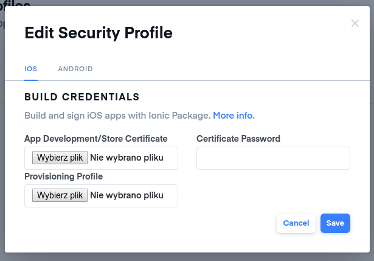Click the blue underline beneath iOS tab
Screen dimensions: 374x261
pos(31,80)
